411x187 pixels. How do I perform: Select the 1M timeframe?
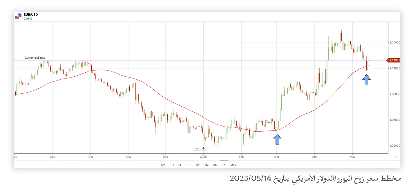click(206, 165)
